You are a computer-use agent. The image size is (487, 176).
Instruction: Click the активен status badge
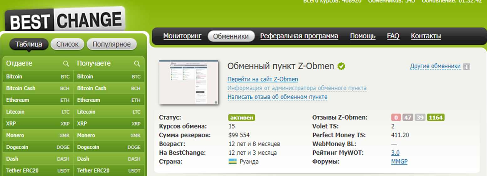click(x=241, y=118)
